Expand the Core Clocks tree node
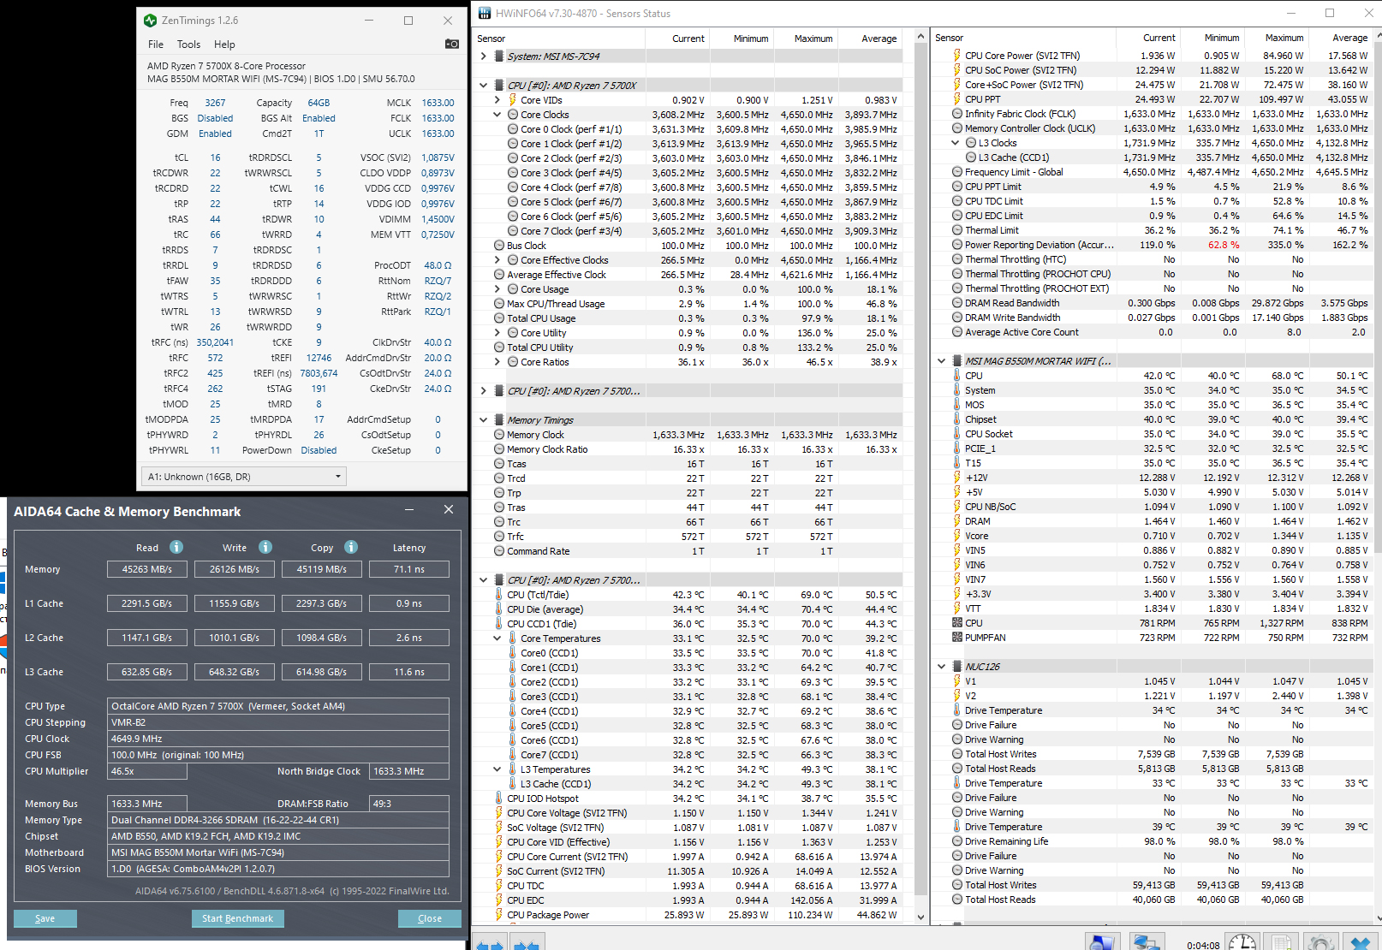1382x950 pixels. [x=497, y=115]
